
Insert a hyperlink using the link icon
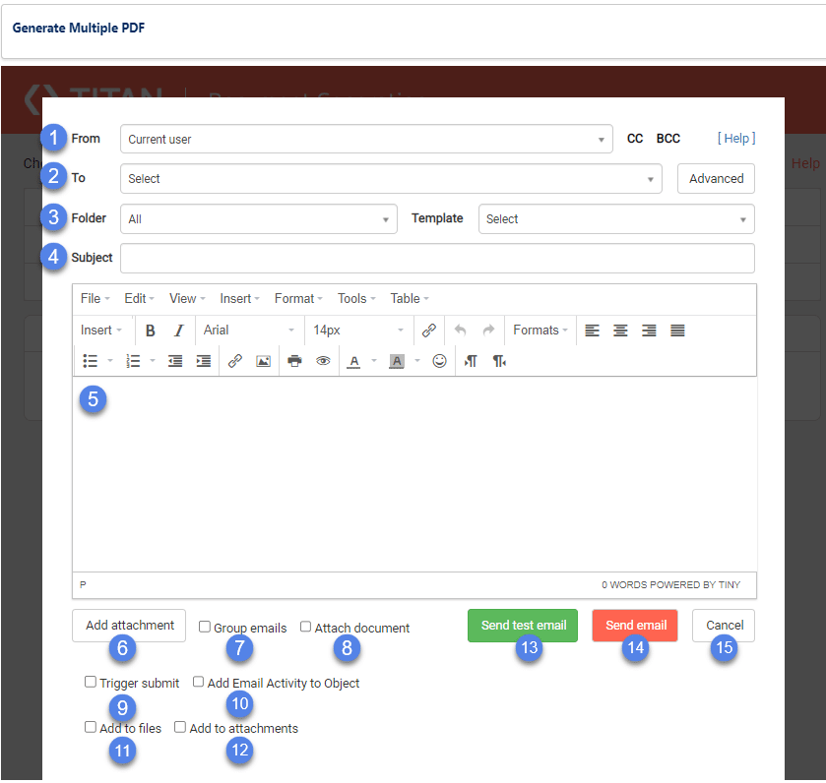(x=234, y=361)
